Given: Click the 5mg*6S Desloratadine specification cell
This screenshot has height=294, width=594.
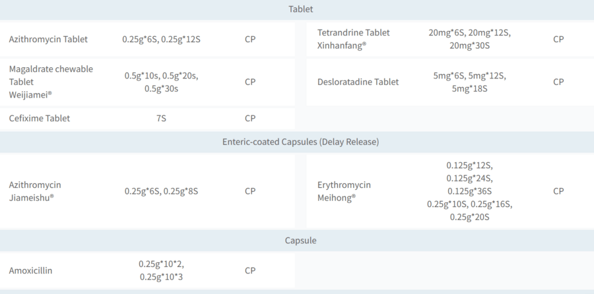Looking at the screenshot, I should tap(469, 82).
